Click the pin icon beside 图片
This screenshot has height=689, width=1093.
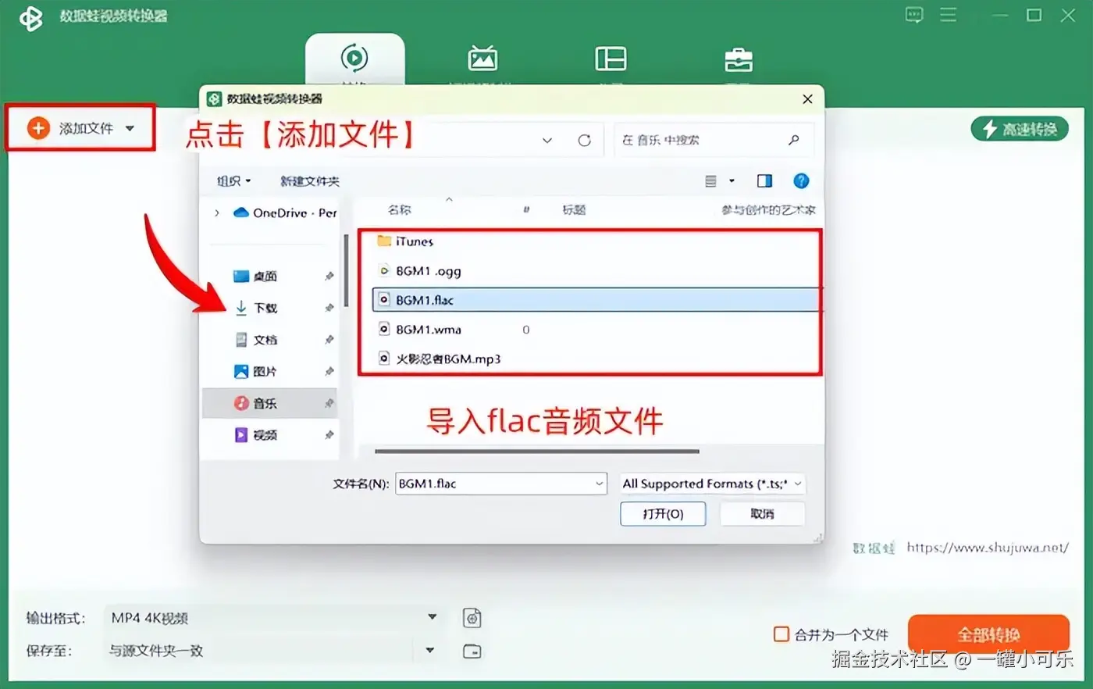329,372
